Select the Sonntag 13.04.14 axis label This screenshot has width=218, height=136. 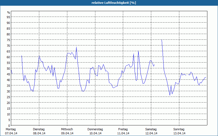179,131
